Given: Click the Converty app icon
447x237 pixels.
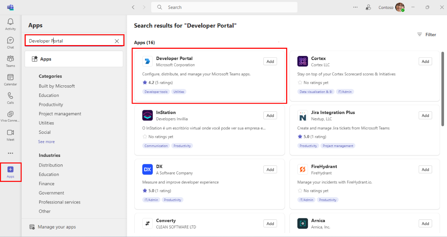Looking at the screenshot, I should pyautogui.click(x=148, y=224).
